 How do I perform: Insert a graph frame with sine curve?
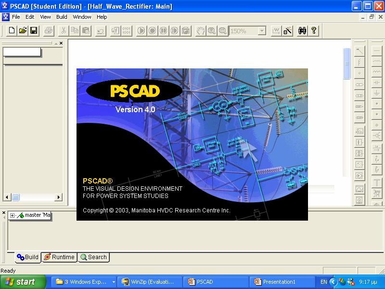pyautogui.click(x=359, y=189)
